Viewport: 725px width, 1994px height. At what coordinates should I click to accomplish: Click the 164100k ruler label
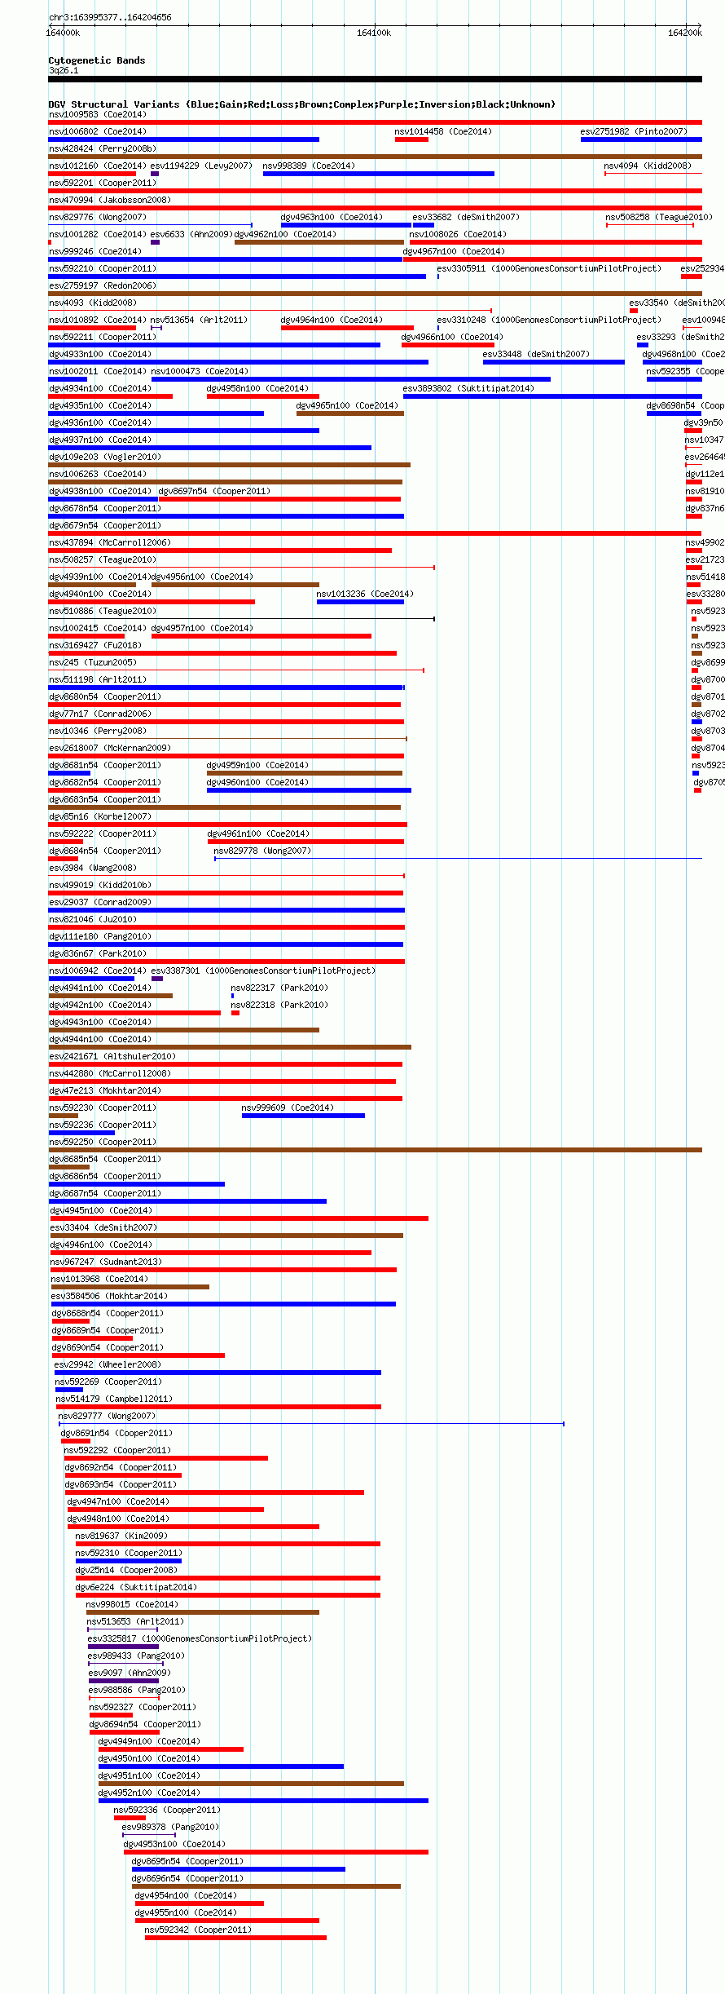374,33
